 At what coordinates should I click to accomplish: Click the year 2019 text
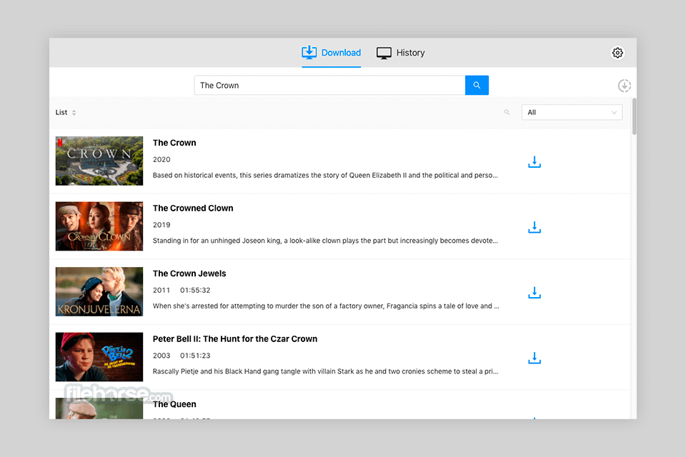[x=161, y=225]
